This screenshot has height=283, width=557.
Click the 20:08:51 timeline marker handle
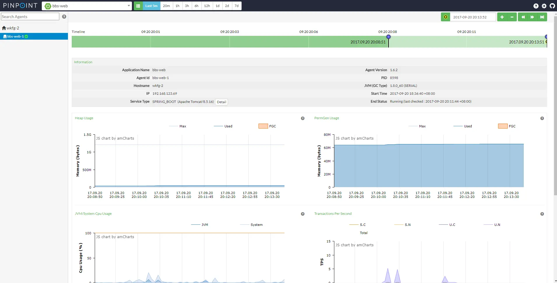389,37
